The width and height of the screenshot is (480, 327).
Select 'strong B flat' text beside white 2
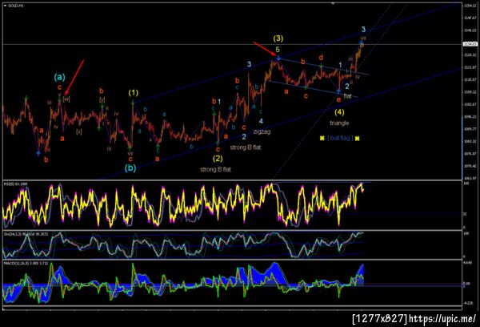pyautogui.click(x=246, y=147)
